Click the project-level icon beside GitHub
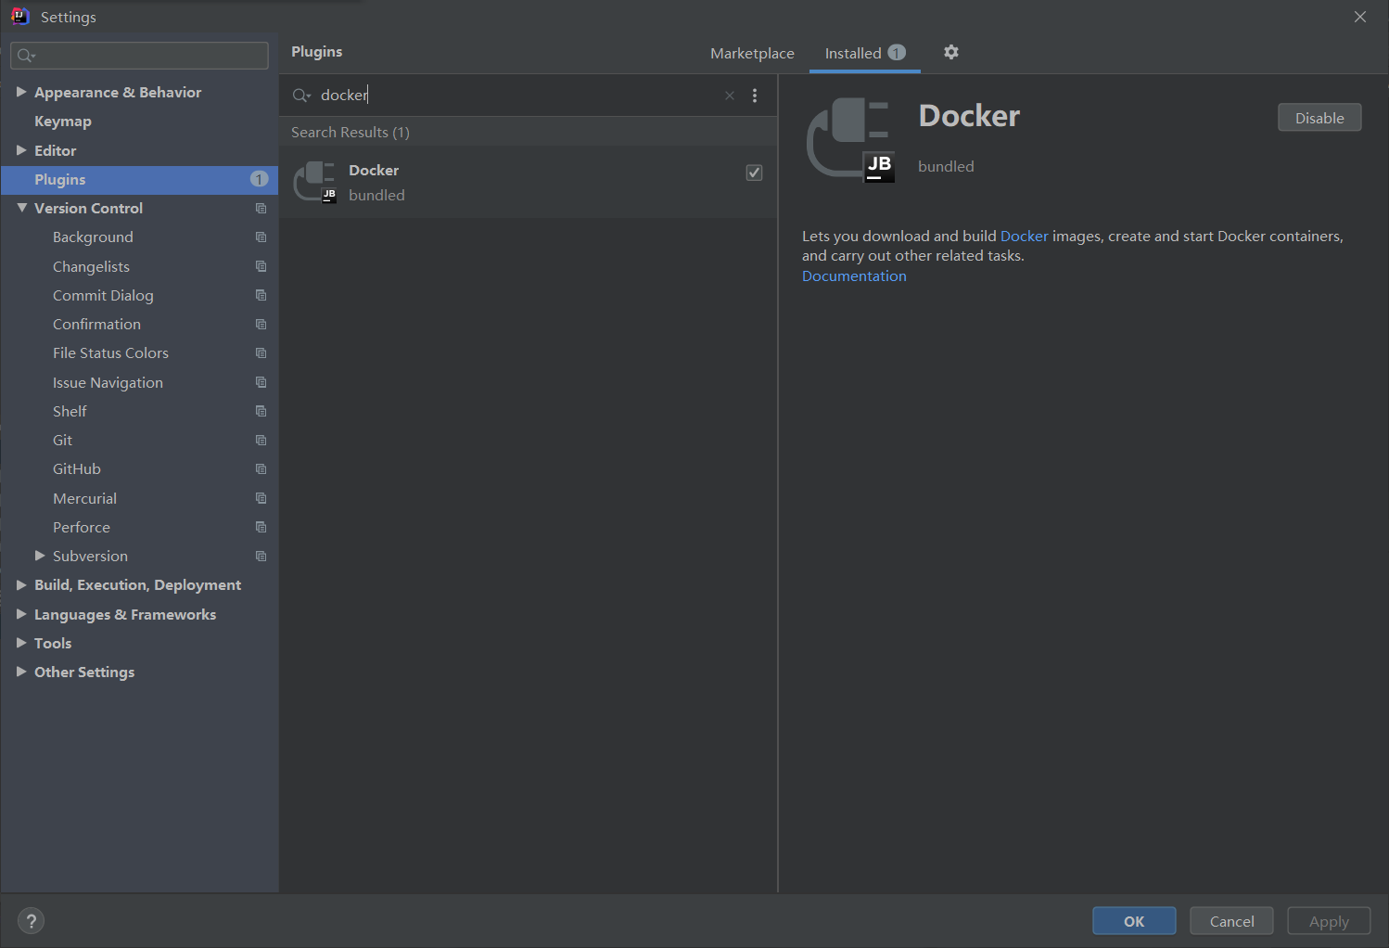Viewport: 1389px width, 948px height. click(x=261, y=469)
